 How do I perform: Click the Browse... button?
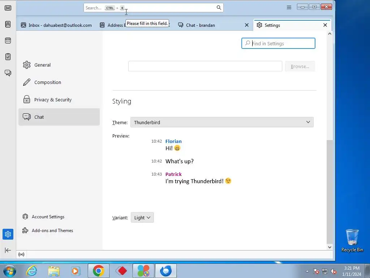pyautogui.click(x=300, y=67)
